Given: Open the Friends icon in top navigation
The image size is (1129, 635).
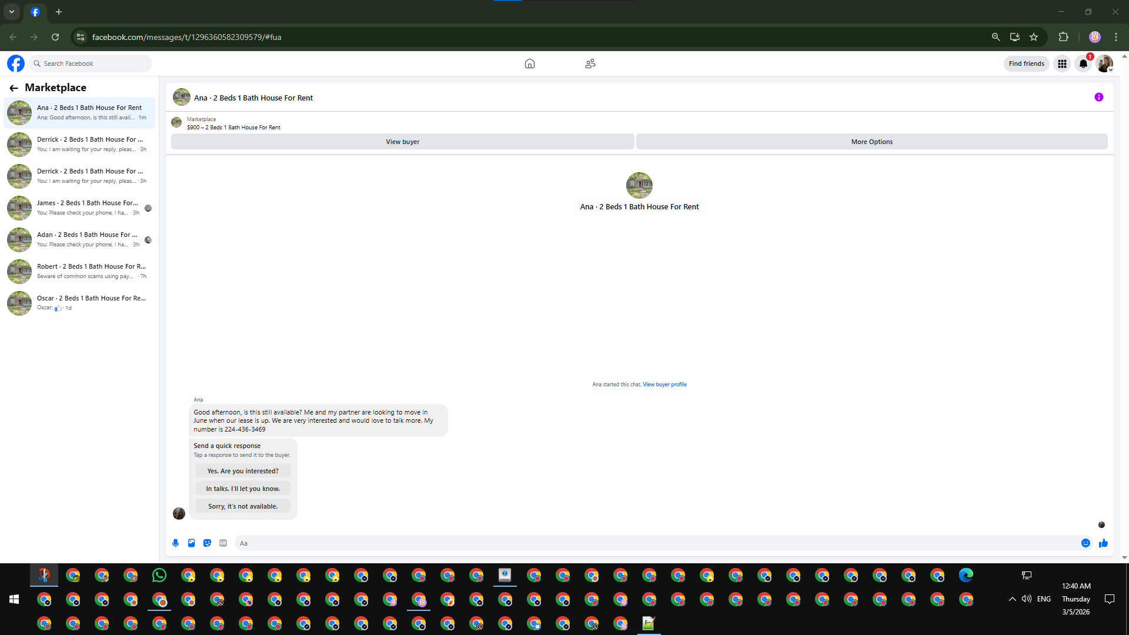Looking at the screenshot, I should pyautogui.click(x=590, y=63).
